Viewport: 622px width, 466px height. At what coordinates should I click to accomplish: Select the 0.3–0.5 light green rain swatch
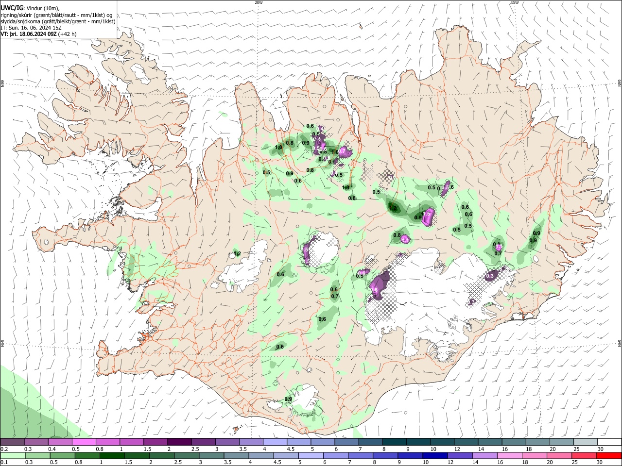pyautogui.click(x=36, y=455)
